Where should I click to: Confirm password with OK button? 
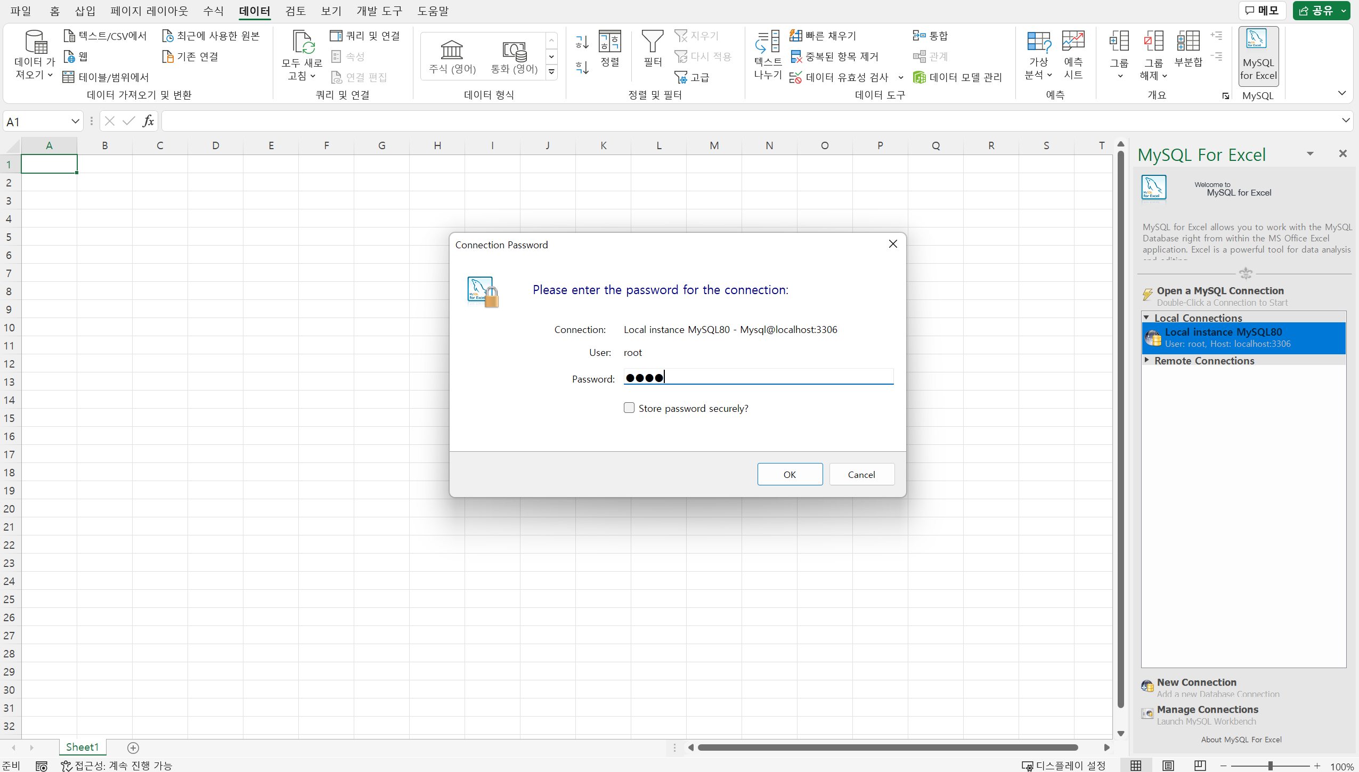[x=790, y=474]
